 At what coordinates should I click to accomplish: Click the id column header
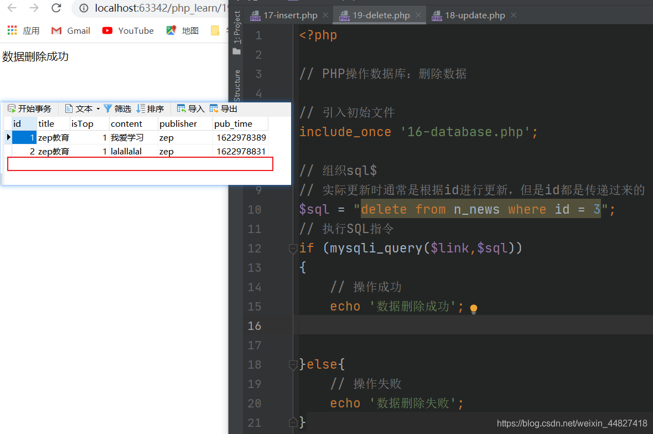pos(24,123)
